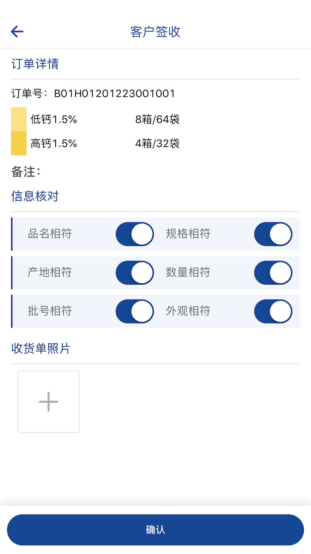Image resolution: width=311 pixels, height=554 pixels.
Task: Tap the back arrow icon
Action: coord(17,31)
